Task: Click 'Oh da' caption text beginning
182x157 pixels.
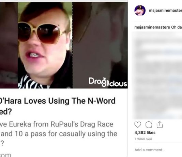Action: tap(177, 27)
